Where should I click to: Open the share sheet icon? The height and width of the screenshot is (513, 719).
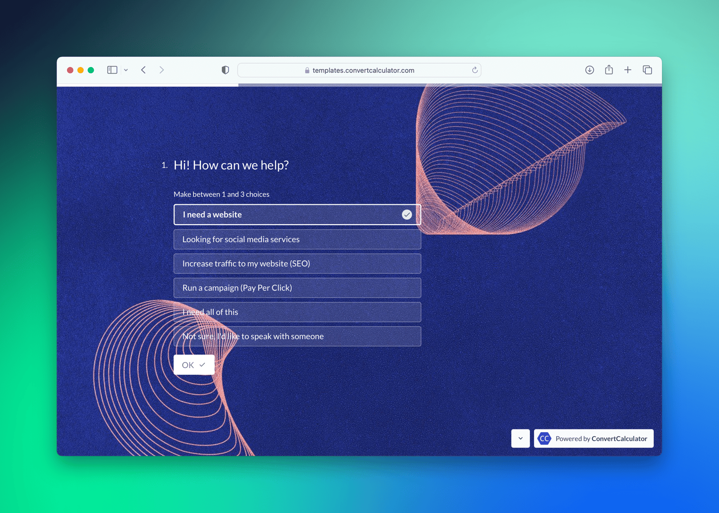(x=609, y=69)
